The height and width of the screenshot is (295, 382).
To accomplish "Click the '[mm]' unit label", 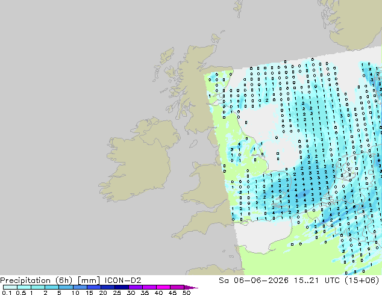I will [89, 281].
